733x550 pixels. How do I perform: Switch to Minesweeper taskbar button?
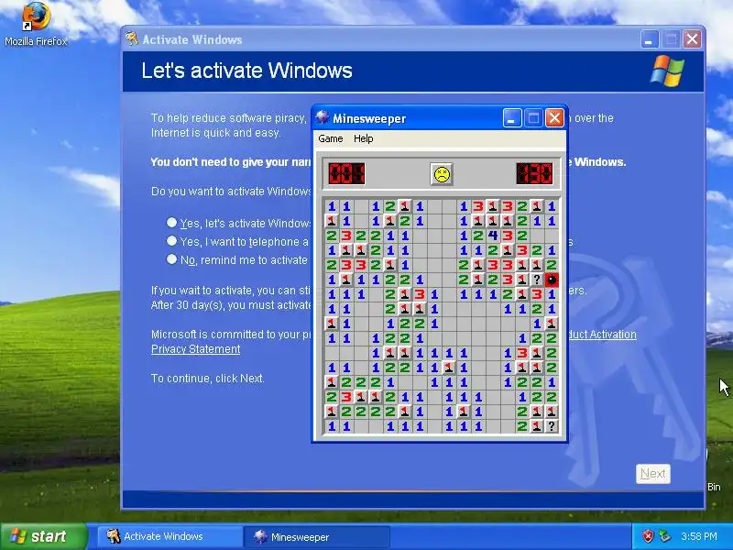tap(316, 536)
